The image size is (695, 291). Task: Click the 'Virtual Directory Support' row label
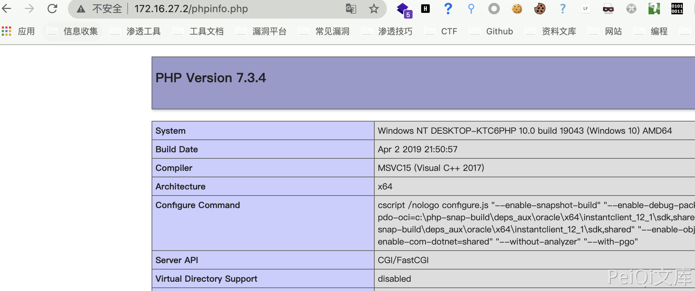(x=206, y=279)
